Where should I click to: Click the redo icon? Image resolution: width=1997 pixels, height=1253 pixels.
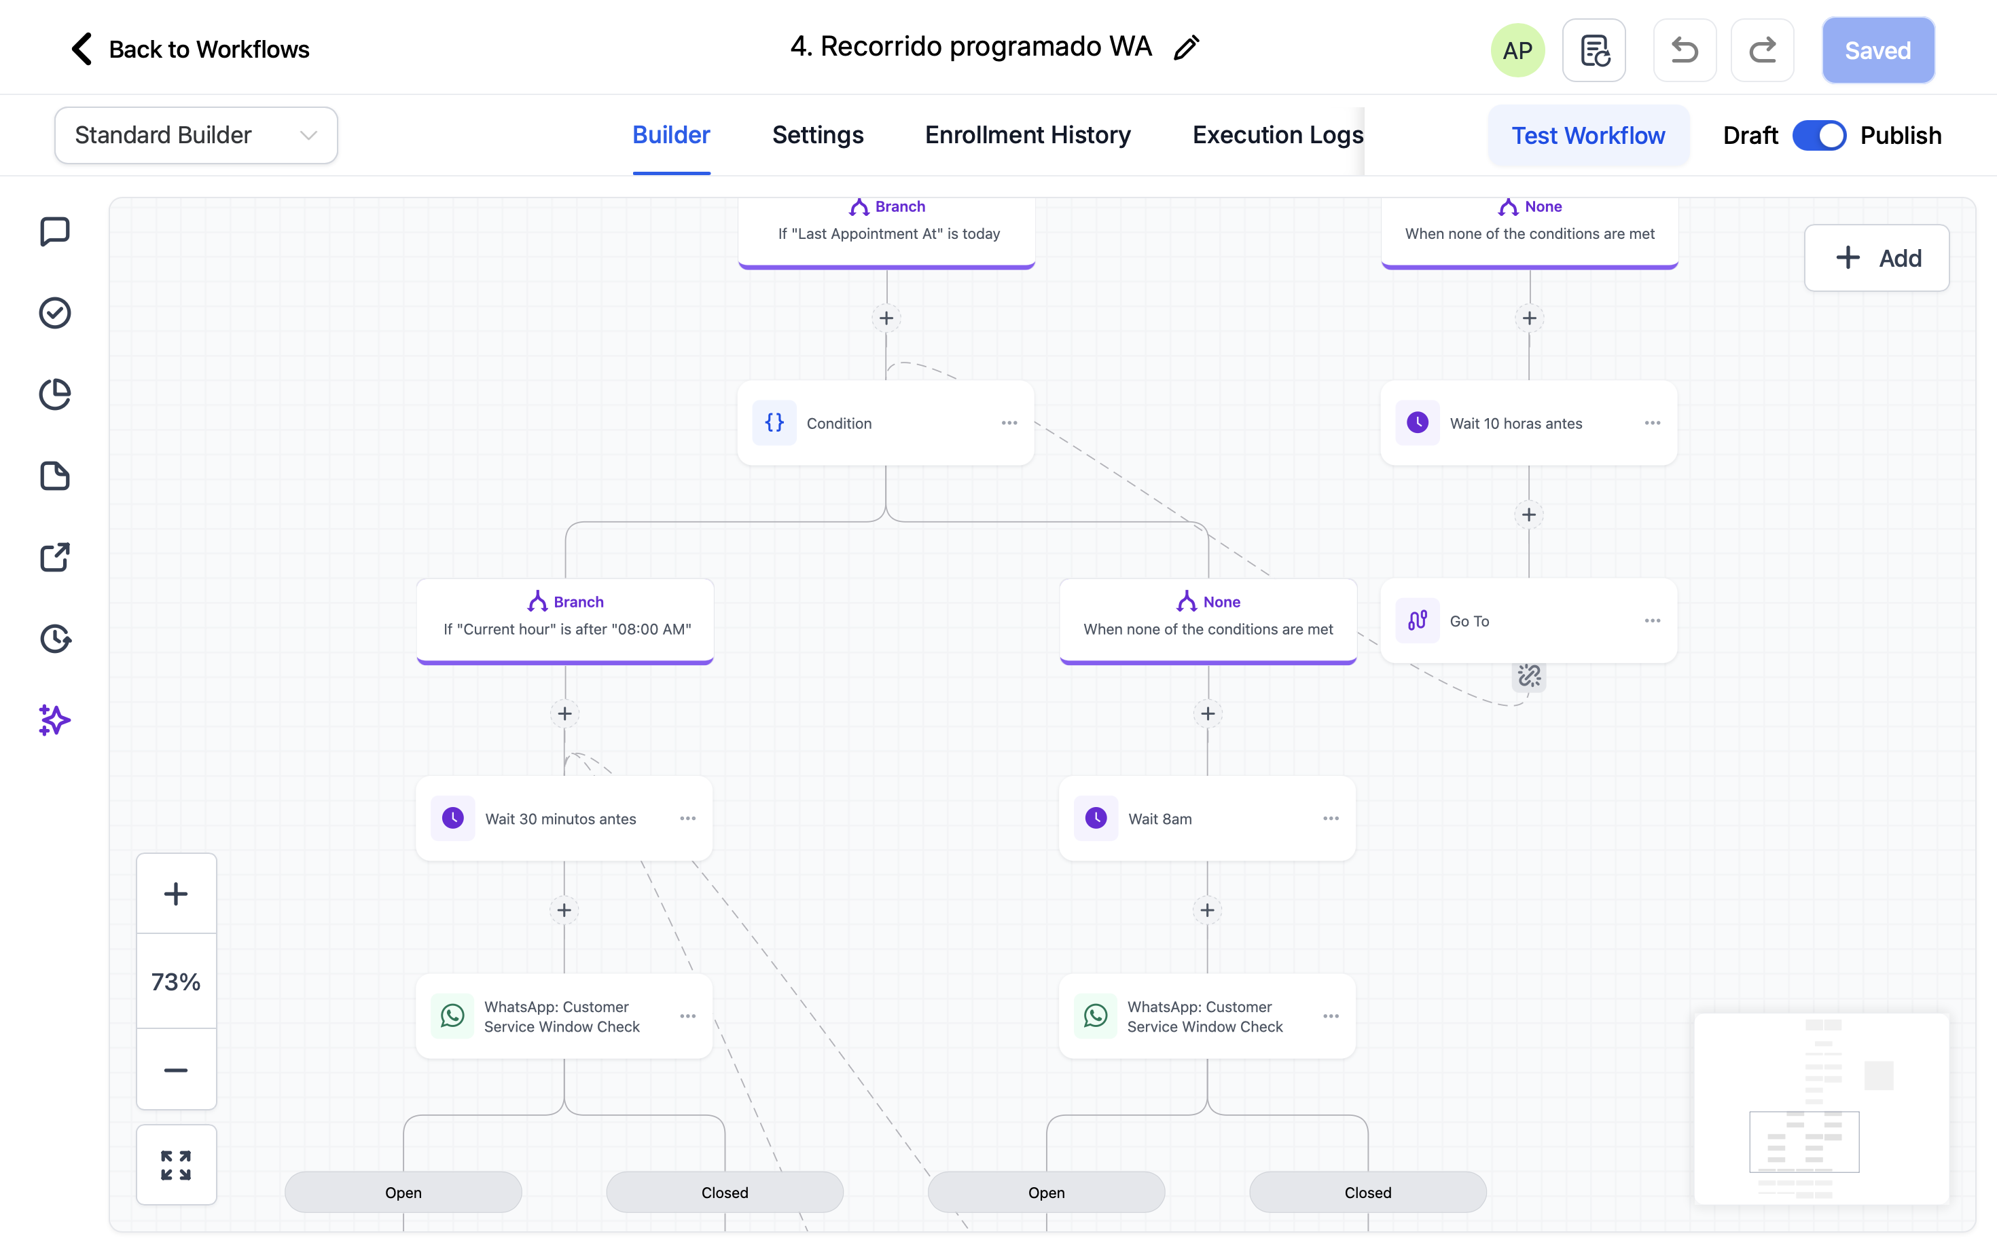pyautogui.click(x=1762, y=50)
